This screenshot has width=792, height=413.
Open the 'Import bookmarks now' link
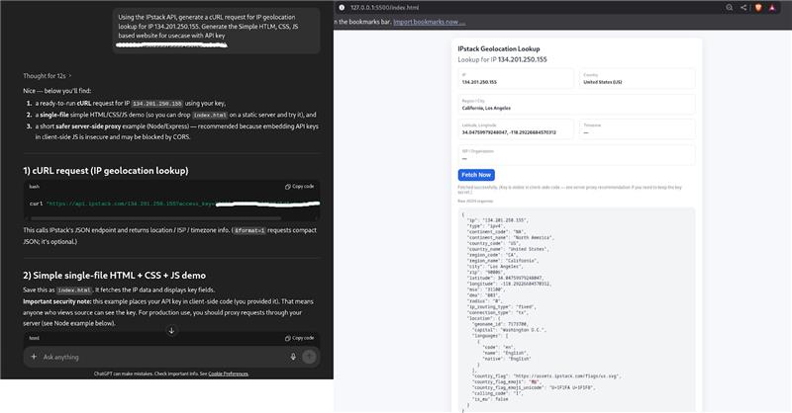pos(429,22)
